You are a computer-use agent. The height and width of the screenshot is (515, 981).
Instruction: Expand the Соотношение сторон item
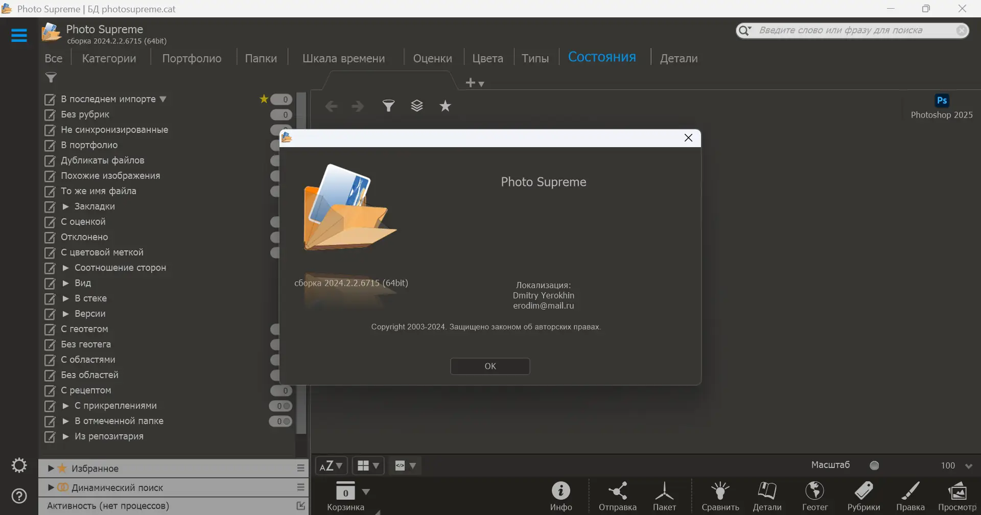pyautogui.click(x=65, y=268)
